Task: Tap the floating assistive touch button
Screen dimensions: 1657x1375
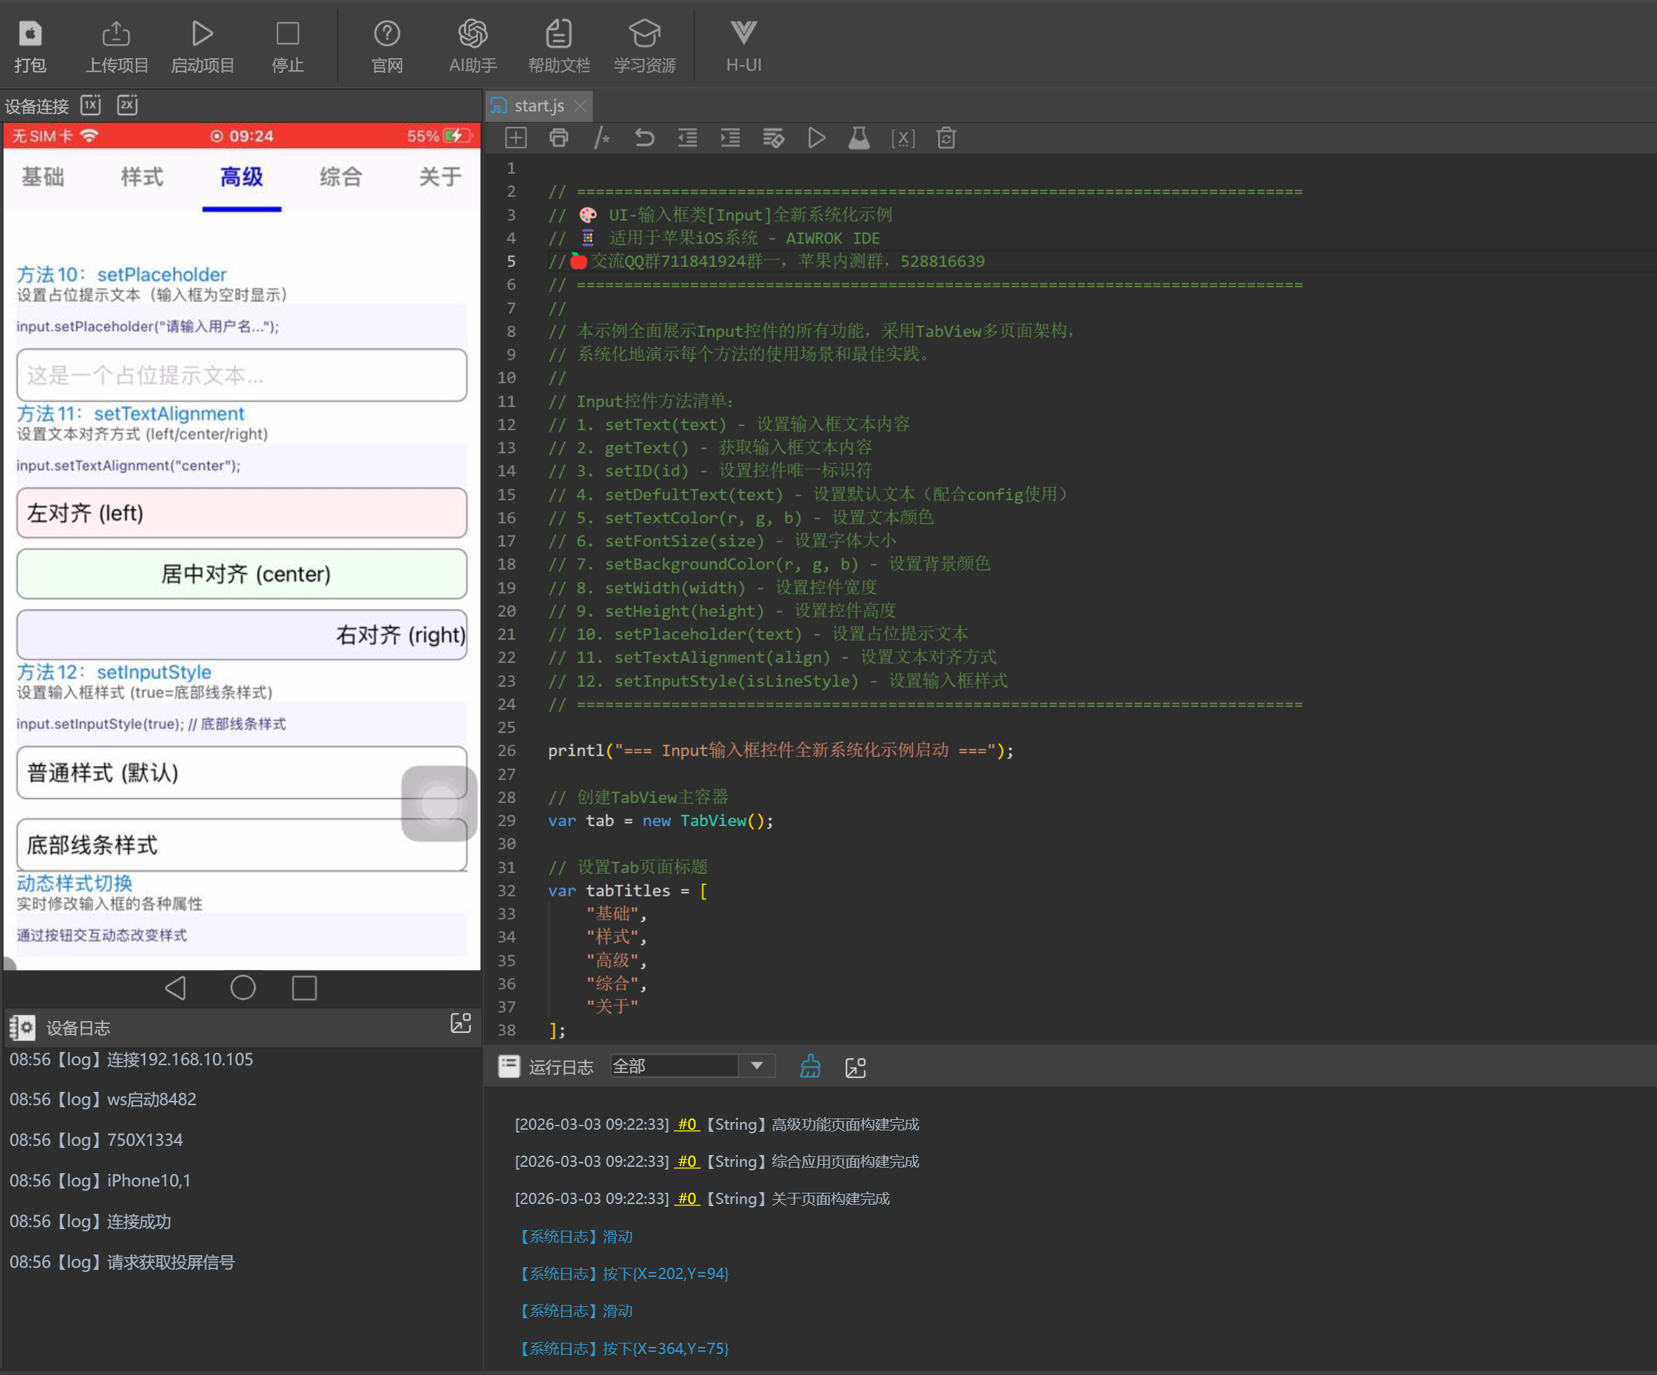Action: coord(439,804)
